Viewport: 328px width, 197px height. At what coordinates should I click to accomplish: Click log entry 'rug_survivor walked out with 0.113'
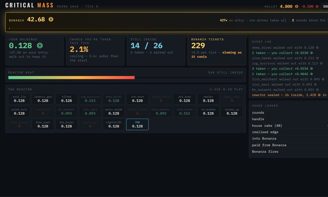pos(287,63)
